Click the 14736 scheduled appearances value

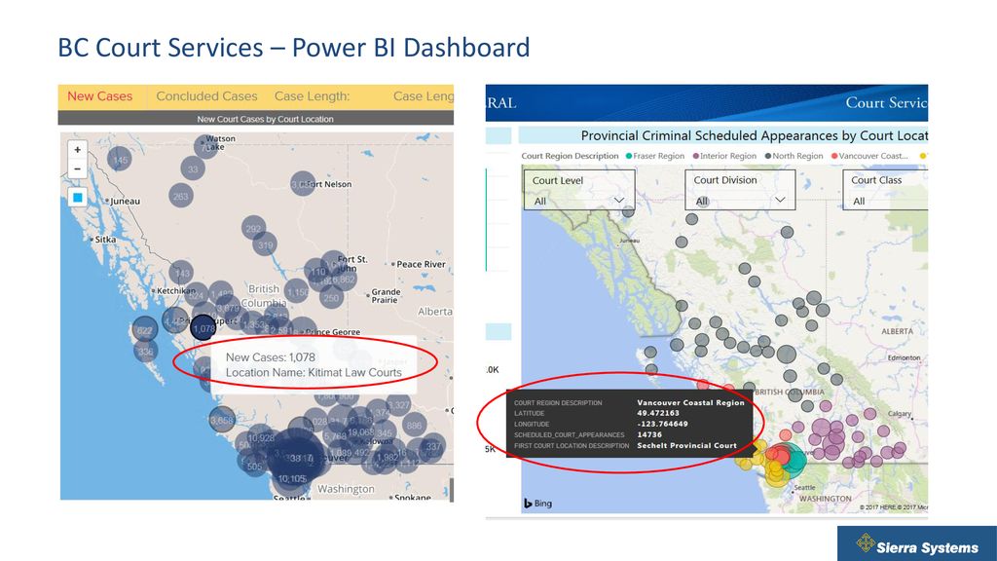649,434
